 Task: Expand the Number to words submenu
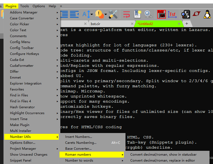[x=79, y=160]
